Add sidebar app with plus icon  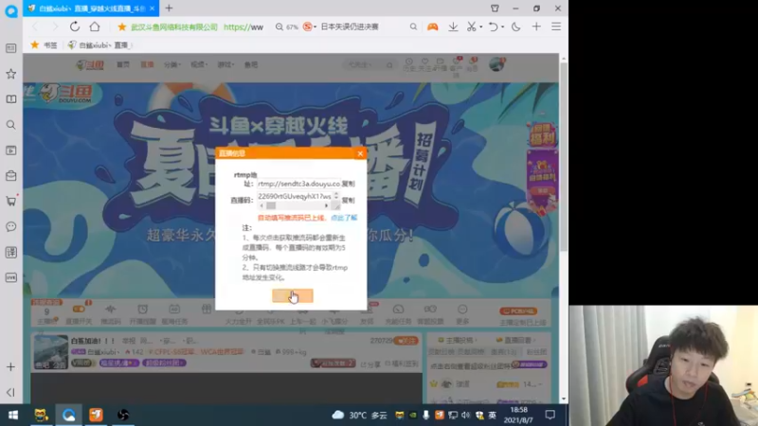click(10, 367)
